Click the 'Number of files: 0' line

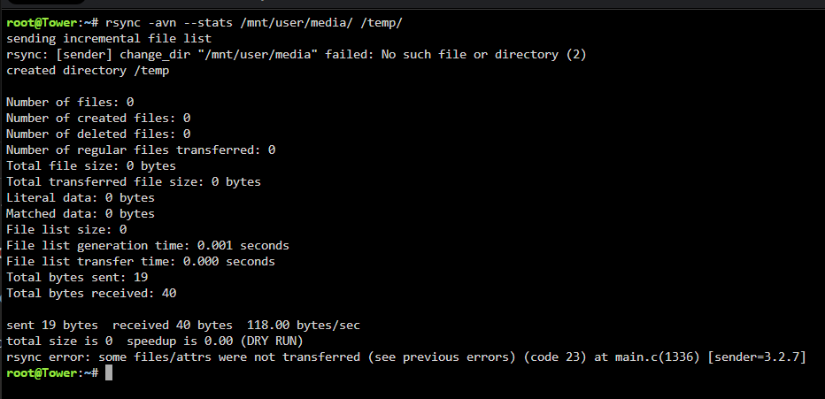pos(70,102)
